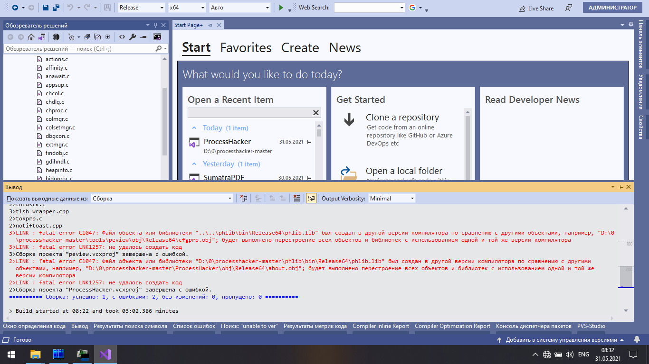This screenshot has height=364, width=649.
Task: Click the Home icon in Solution Explorer toolbar
Action: [x=31, y=36]
